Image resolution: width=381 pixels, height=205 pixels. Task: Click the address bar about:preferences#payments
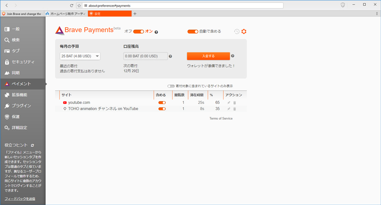click(183, 5)
